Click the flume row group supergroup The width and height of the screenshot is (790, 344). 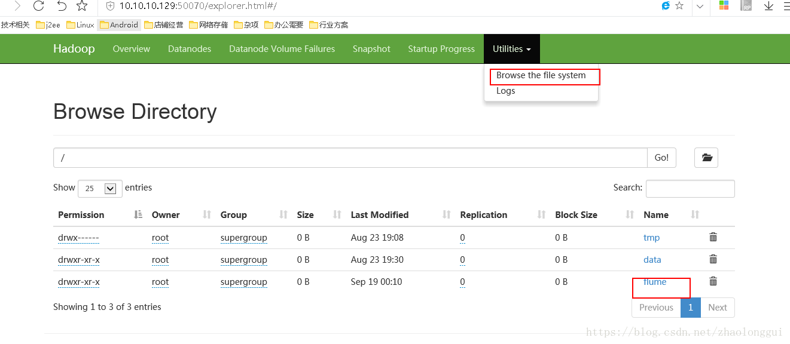click(243, 282)
